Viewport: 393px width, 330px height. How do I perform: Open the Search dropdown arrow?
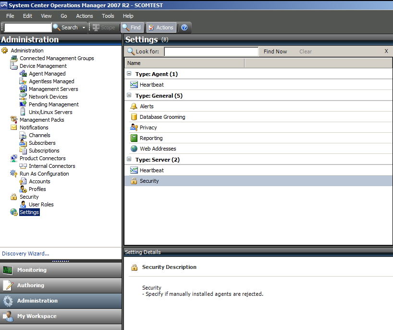pyautogui.click(x=84, y=27)
